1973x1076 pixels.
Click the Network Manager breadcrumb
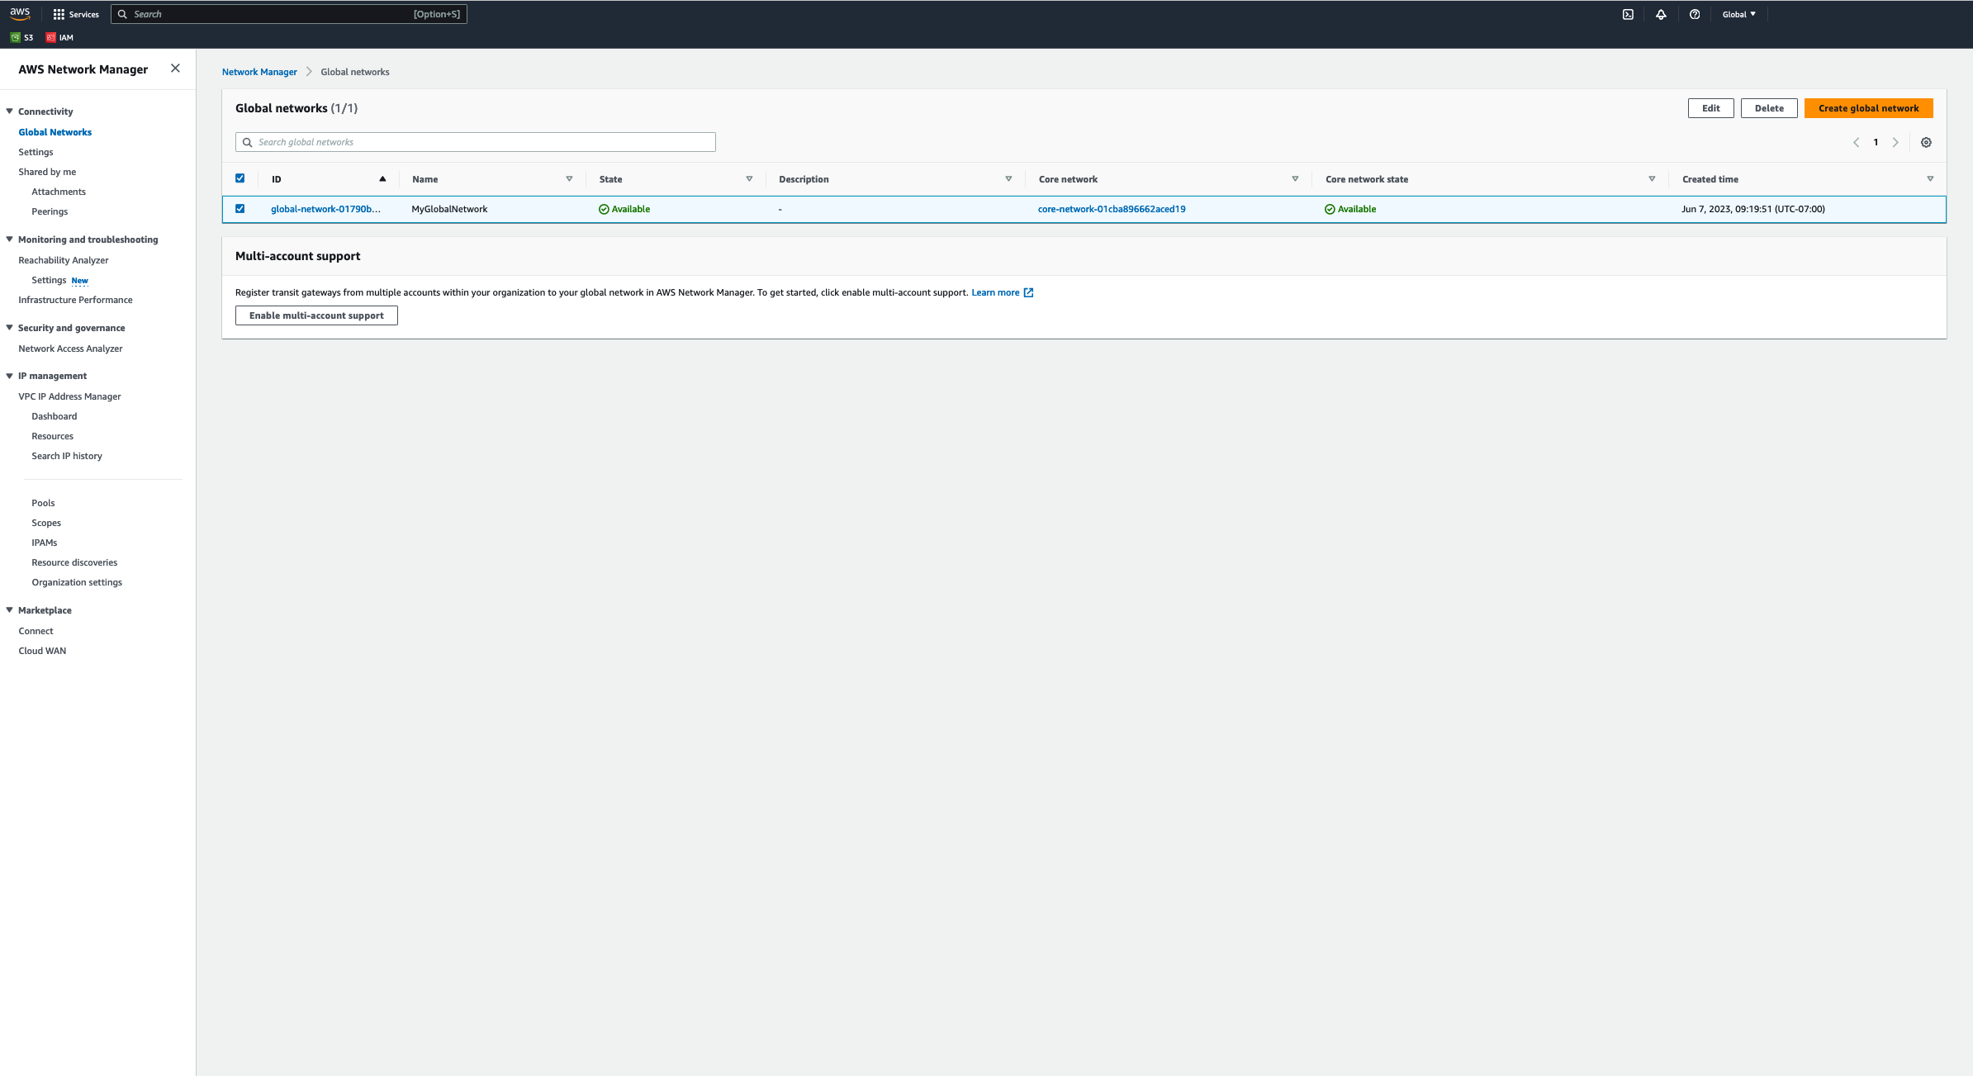coord(259,72)
